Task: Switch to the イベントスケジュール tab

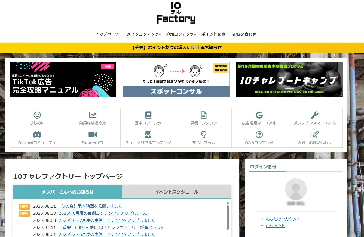Action: click(176, 192)
